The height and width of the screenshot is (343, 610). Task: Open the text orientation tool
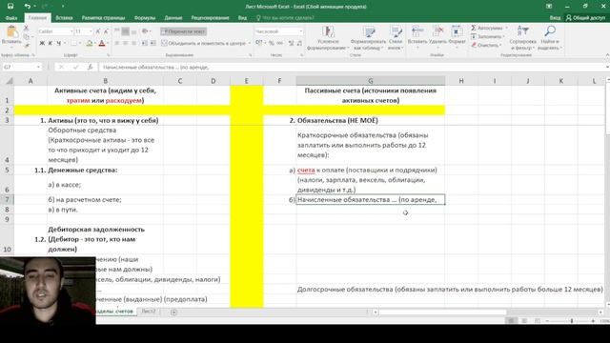145,31
